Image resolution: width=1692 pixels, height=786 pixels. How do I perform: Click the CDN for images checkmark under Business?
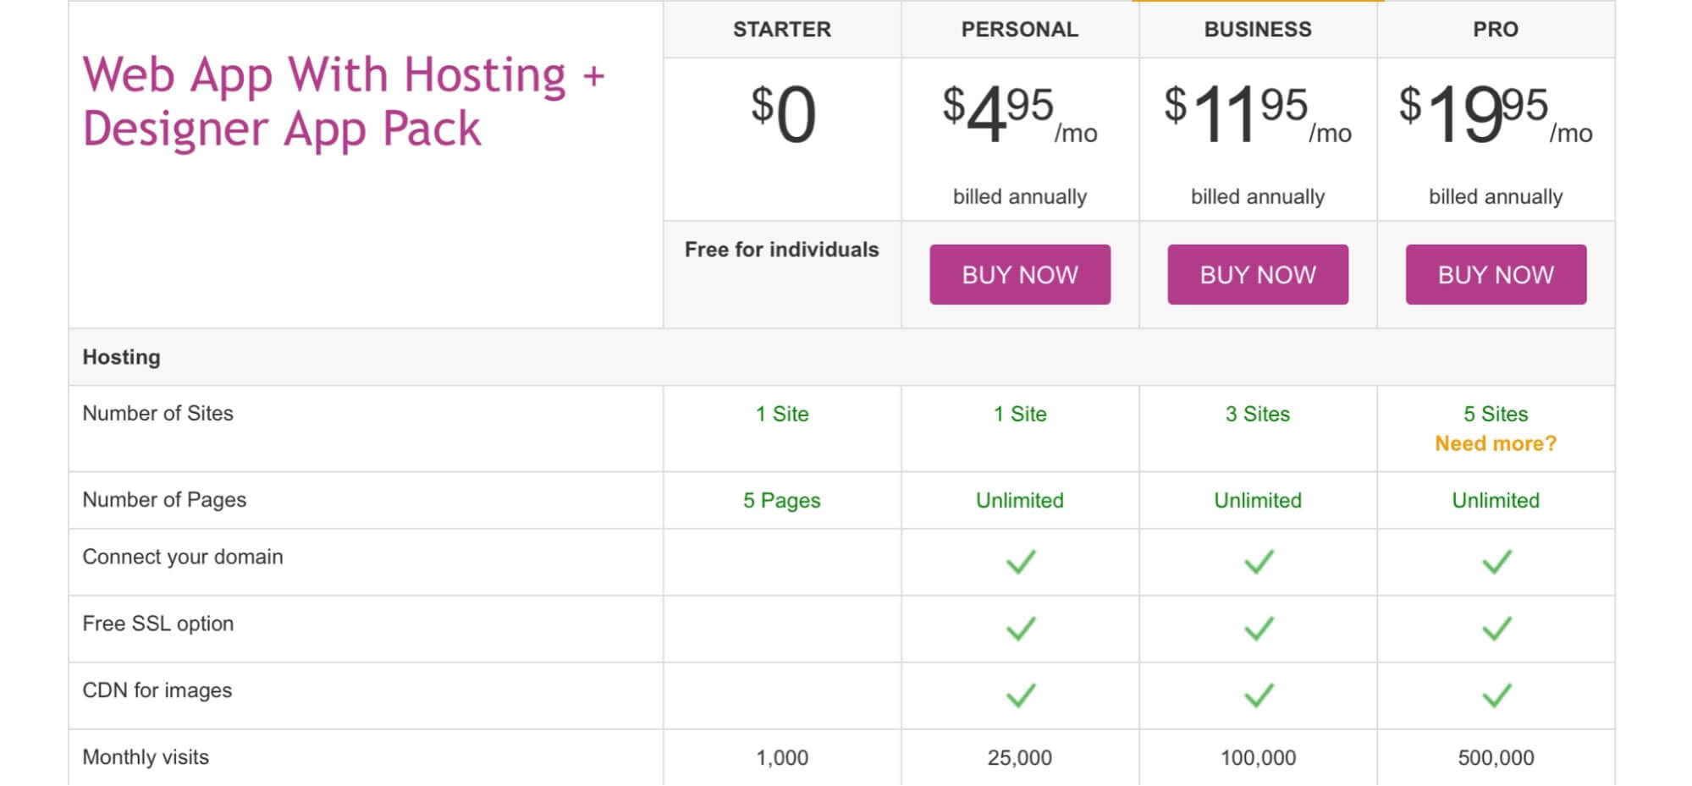[x=1259, y=695]
